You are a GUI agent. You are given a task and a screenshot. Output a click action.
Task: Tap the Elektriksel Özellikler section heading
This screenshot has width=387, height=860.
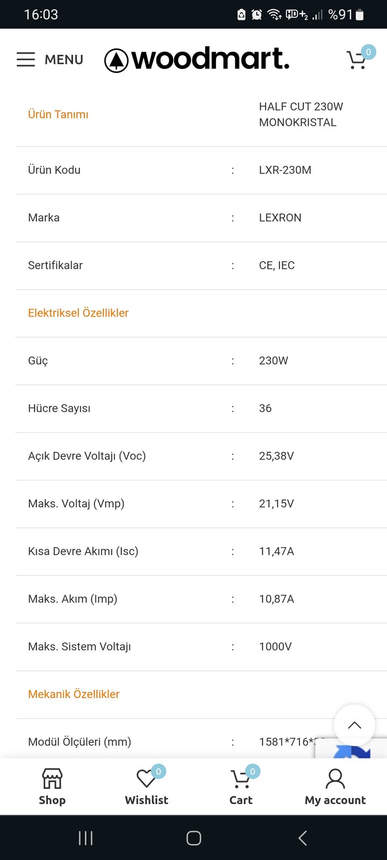(x=78, y=313)
